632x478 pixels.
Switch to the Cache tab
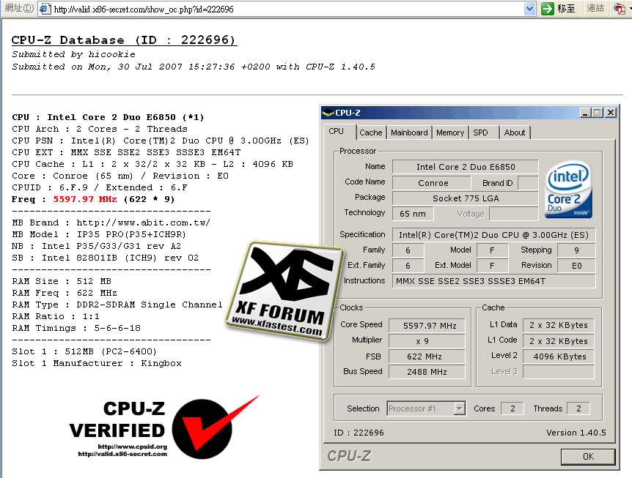(371, 132)
